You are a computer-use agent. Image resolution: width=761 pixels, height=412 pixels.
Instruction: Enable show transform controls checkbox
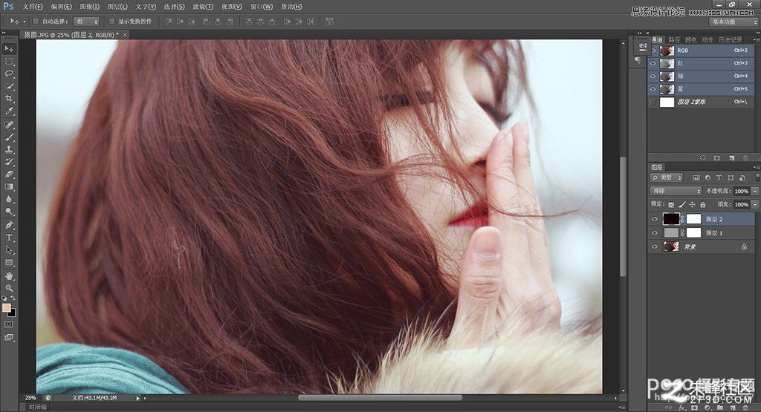[x=112, y=22]
